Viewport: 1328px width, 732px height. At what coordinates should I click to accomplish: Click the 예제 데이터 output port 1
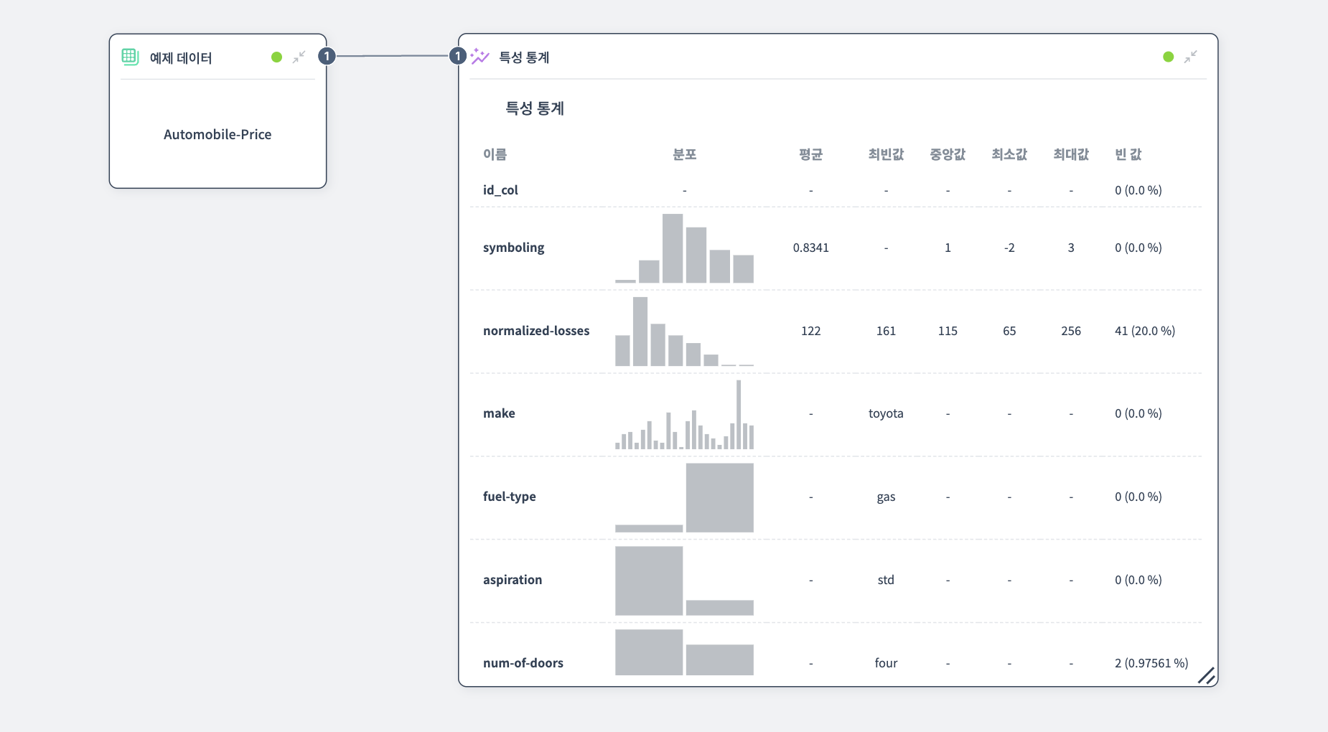327,56
